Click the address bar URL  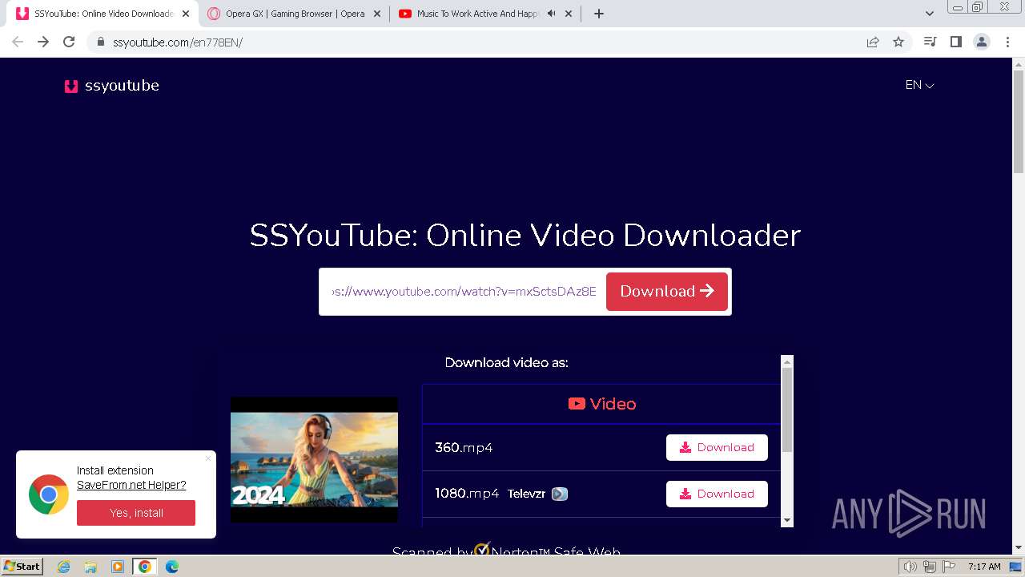178,42
